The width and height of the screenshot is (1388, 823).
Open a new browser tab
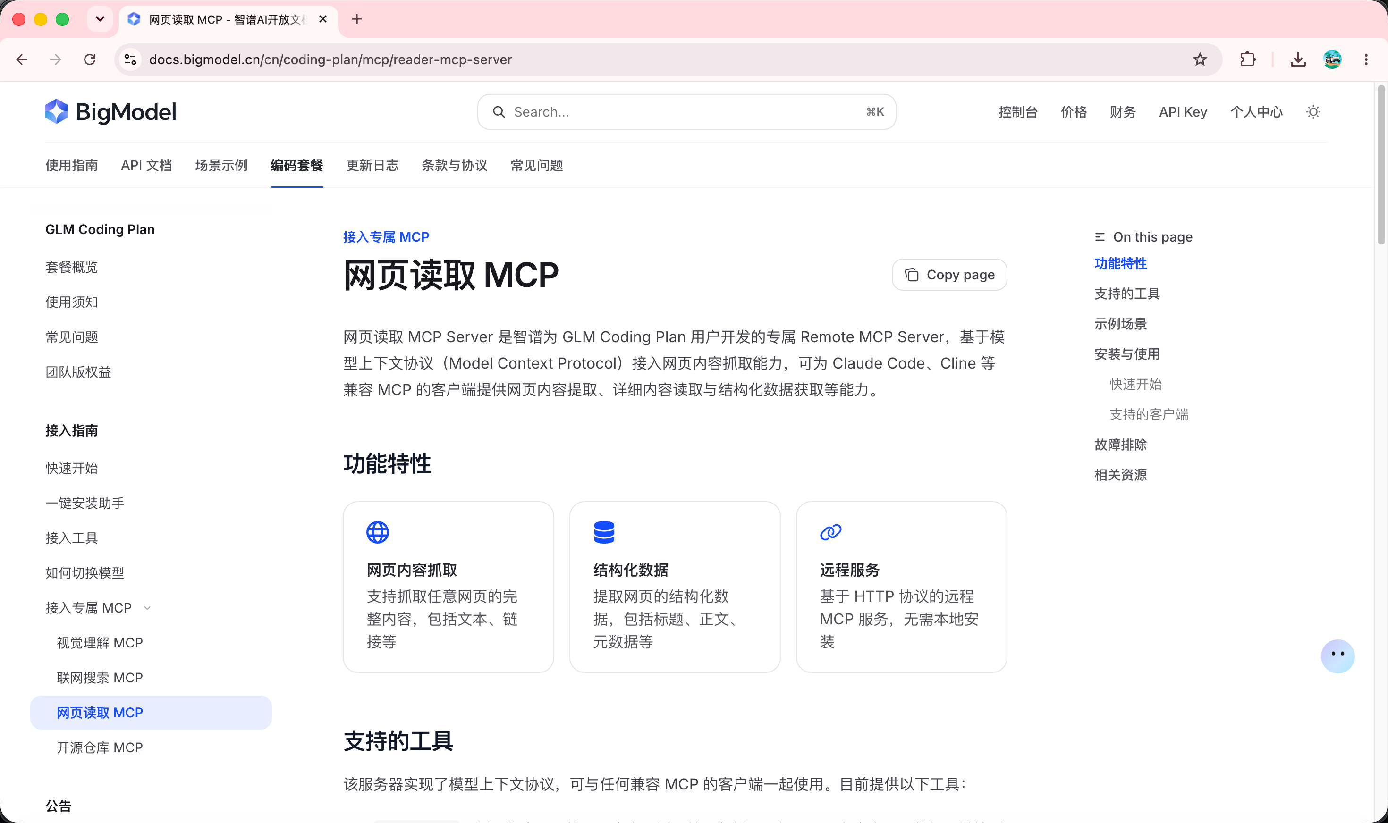coord(357,19)
